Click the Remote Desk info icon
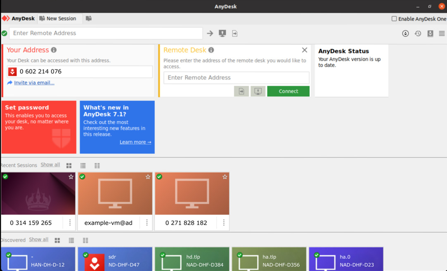Screen dimensions: 447x271 (x=211, y=50)
